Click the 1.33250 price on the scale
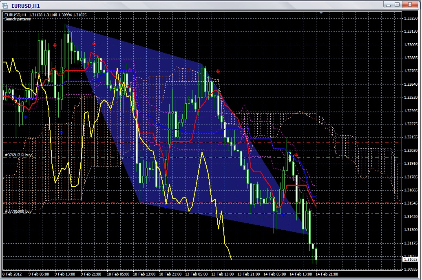 [x=410, y=18]
